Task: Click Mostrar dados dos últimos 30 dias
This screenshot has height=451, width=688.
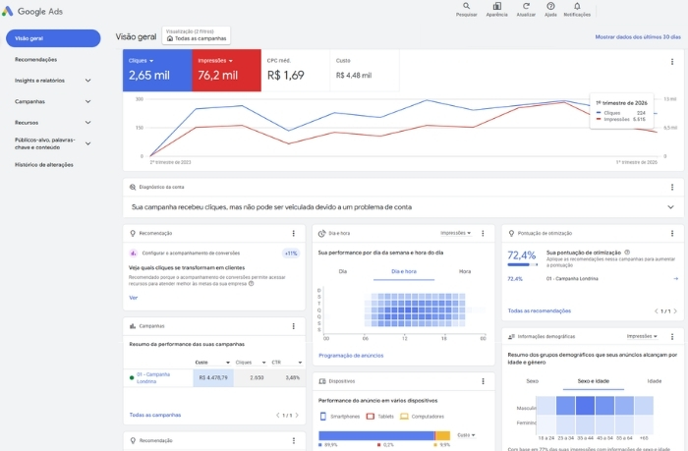Action: [638, 37]
